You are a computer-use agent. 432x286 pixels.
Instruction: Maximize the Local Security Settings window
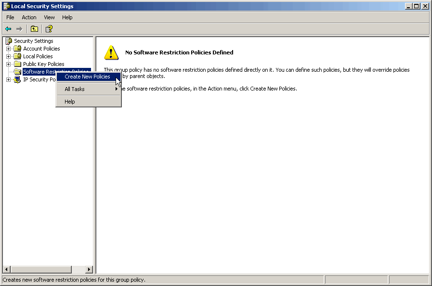coord(416,6)
